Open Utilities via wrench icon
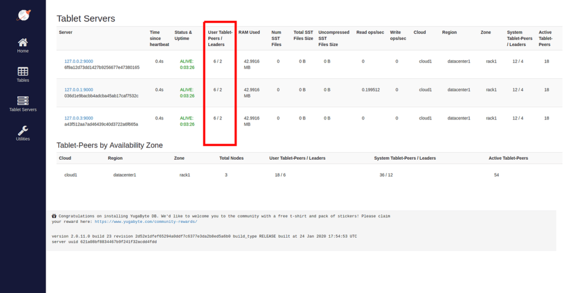This screenshot has width=567, height=293. 23,130
